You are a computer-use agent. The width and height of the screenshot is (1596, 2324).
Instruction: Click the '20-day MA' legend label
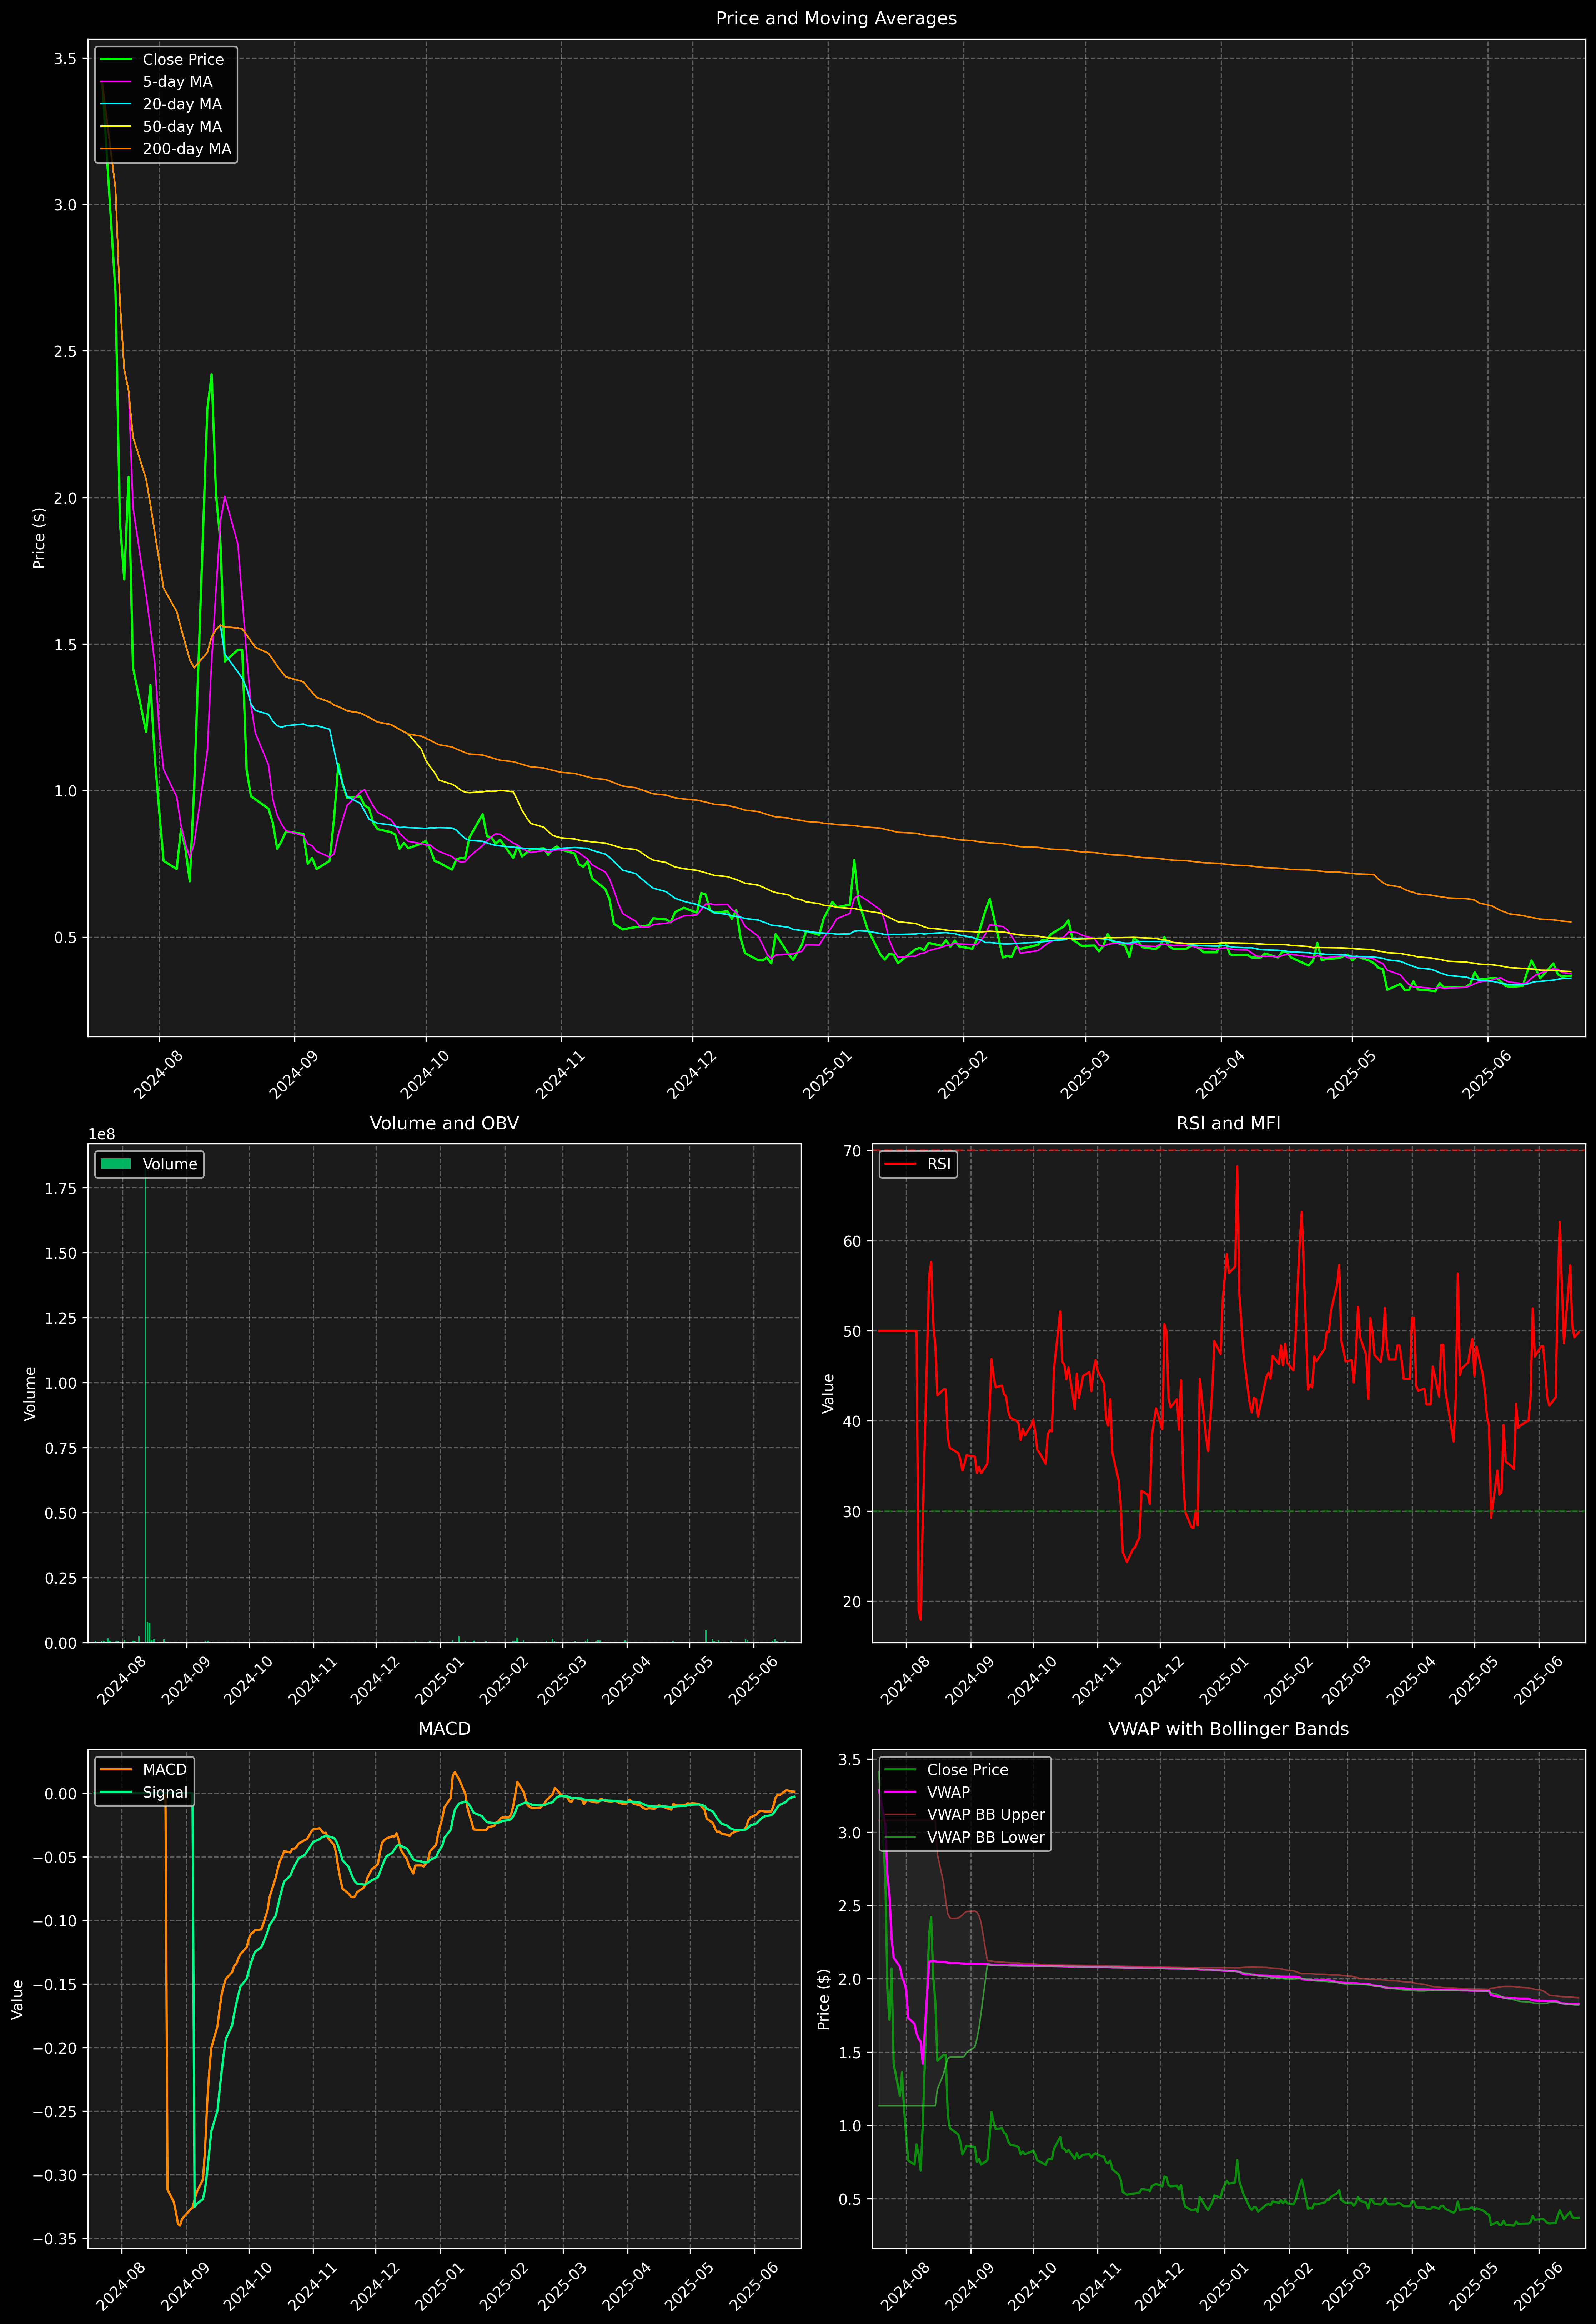(x=182, y=104)
